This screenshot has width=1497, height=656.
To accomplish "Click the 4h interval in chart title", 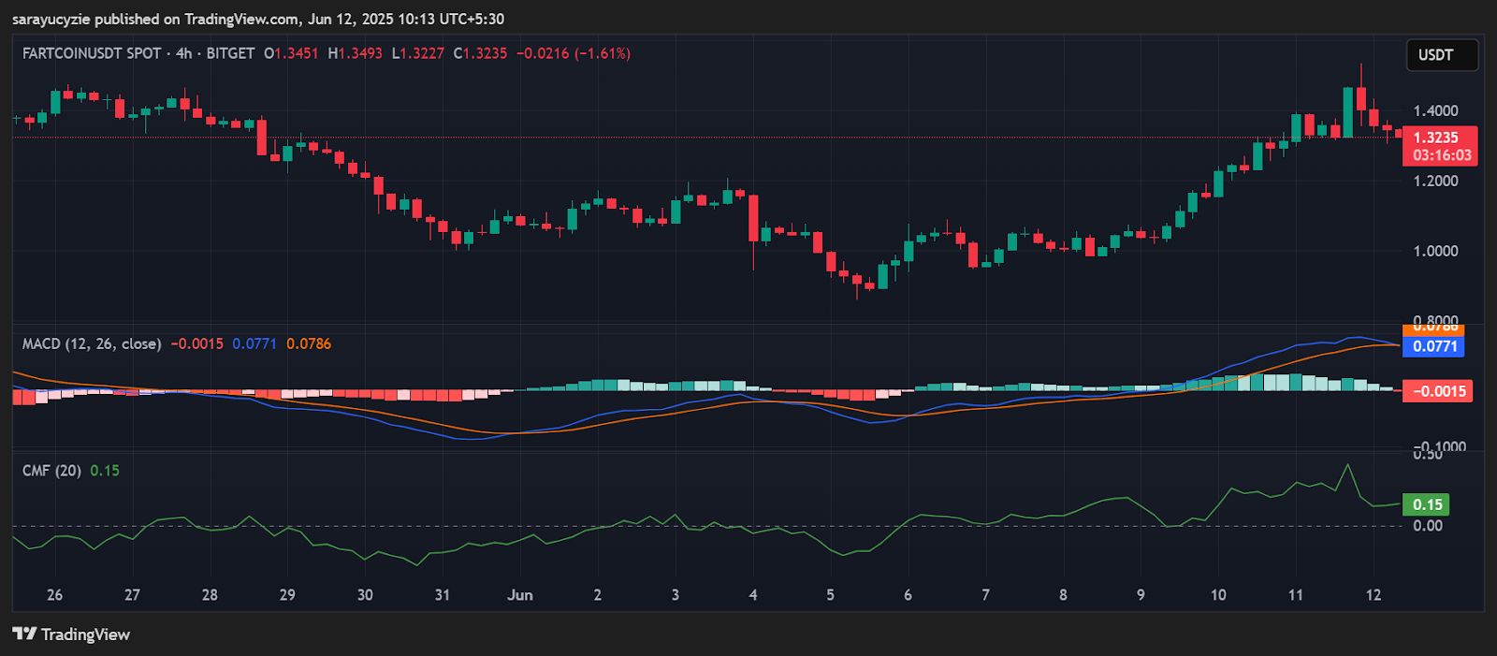I will [x=183, y=53].
